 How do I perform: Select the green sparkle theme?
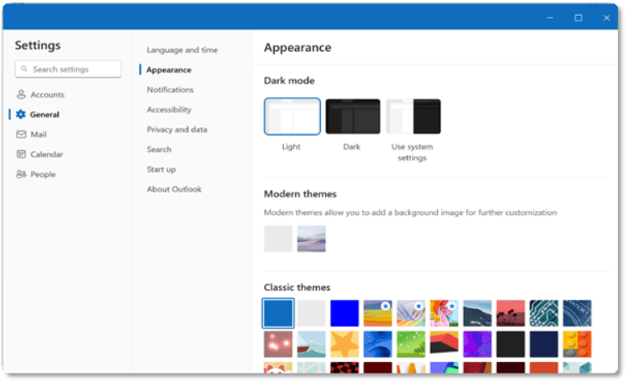(410, 344)
